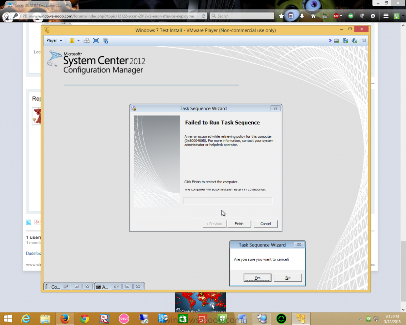This screenshot has height=325, width=406.
Task: Open Windows Start button
Action: tap(7, 319)
